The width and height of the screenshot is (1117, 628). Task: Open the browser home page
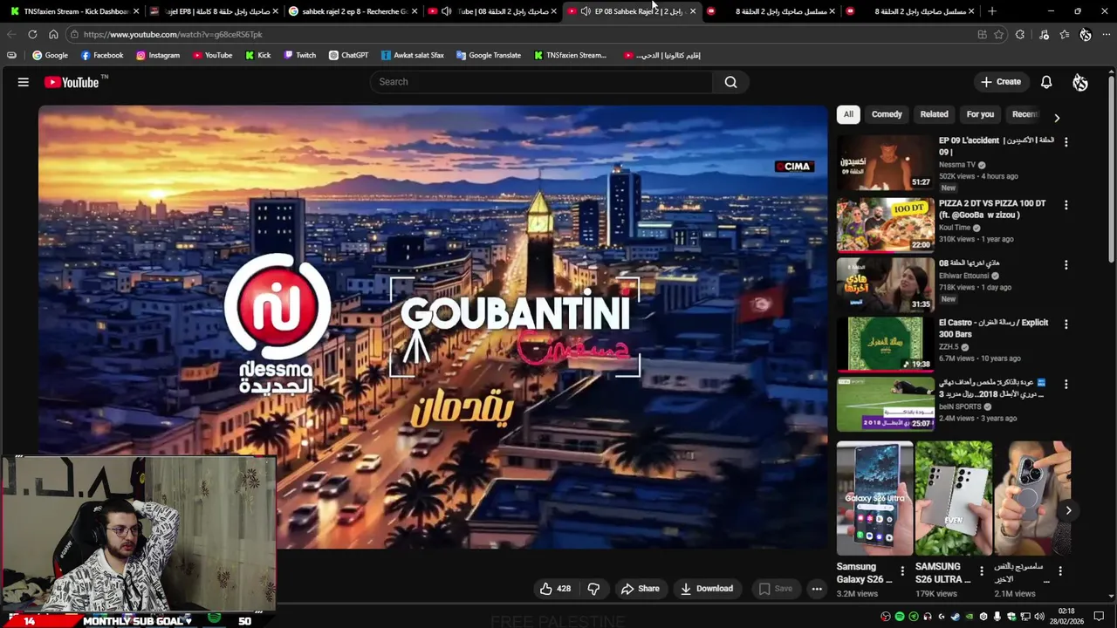pos(53,34)
